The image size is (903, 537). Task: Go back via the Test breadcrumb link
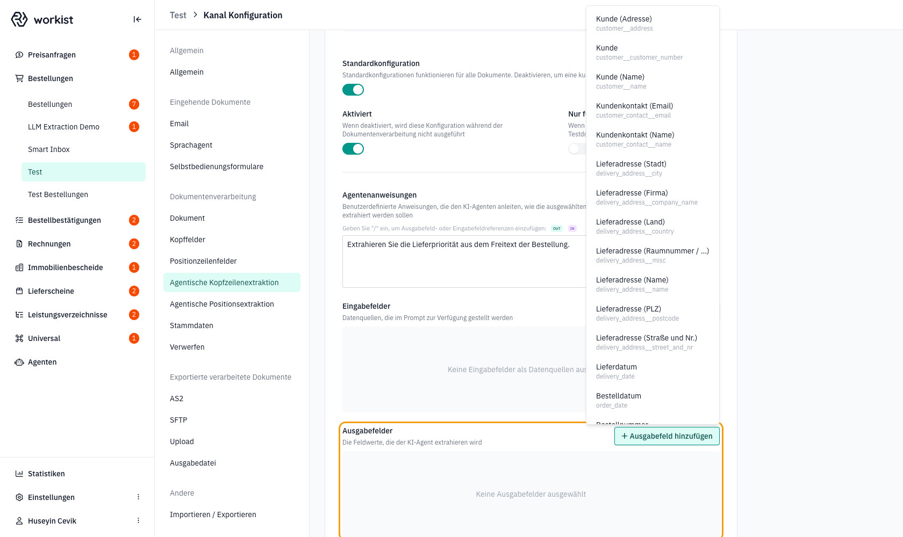tap(178, 15)
